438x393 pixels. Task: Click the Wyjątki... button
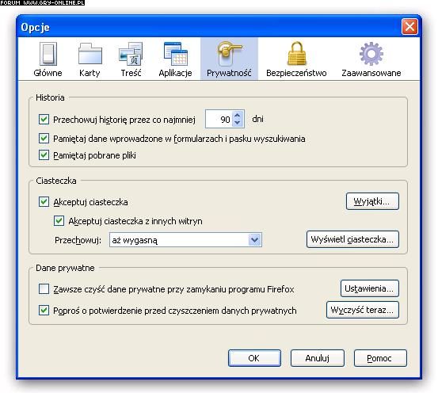tap(372, 201)
